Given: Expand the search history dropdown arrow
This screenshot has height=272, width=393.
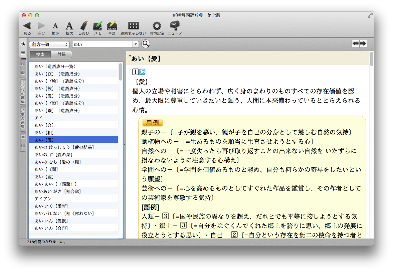Looking at the screenshot, I should 136,44.
